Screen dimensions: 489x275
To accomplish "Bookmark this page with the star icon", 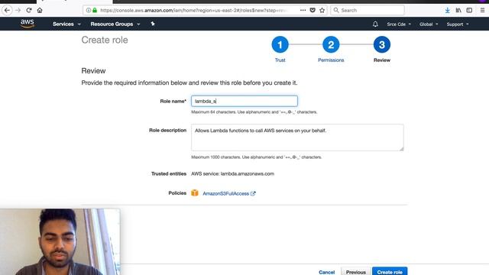I will coord(322,10).
